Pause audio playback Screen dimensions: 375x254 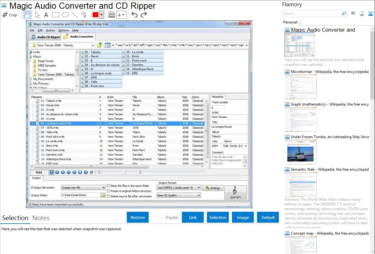pos(86,172)
